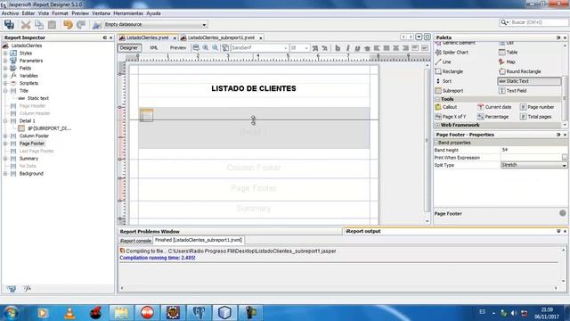Expand the Column Footer tree node
This screenshot has height=321, width=570.
tap(5, 136)
